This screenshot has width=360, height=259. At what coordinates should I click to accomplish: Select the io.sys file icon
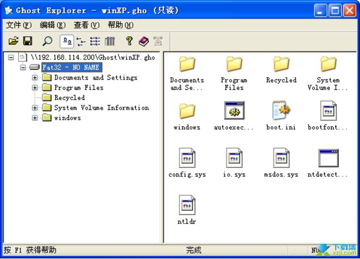click(x=234, y=158)
